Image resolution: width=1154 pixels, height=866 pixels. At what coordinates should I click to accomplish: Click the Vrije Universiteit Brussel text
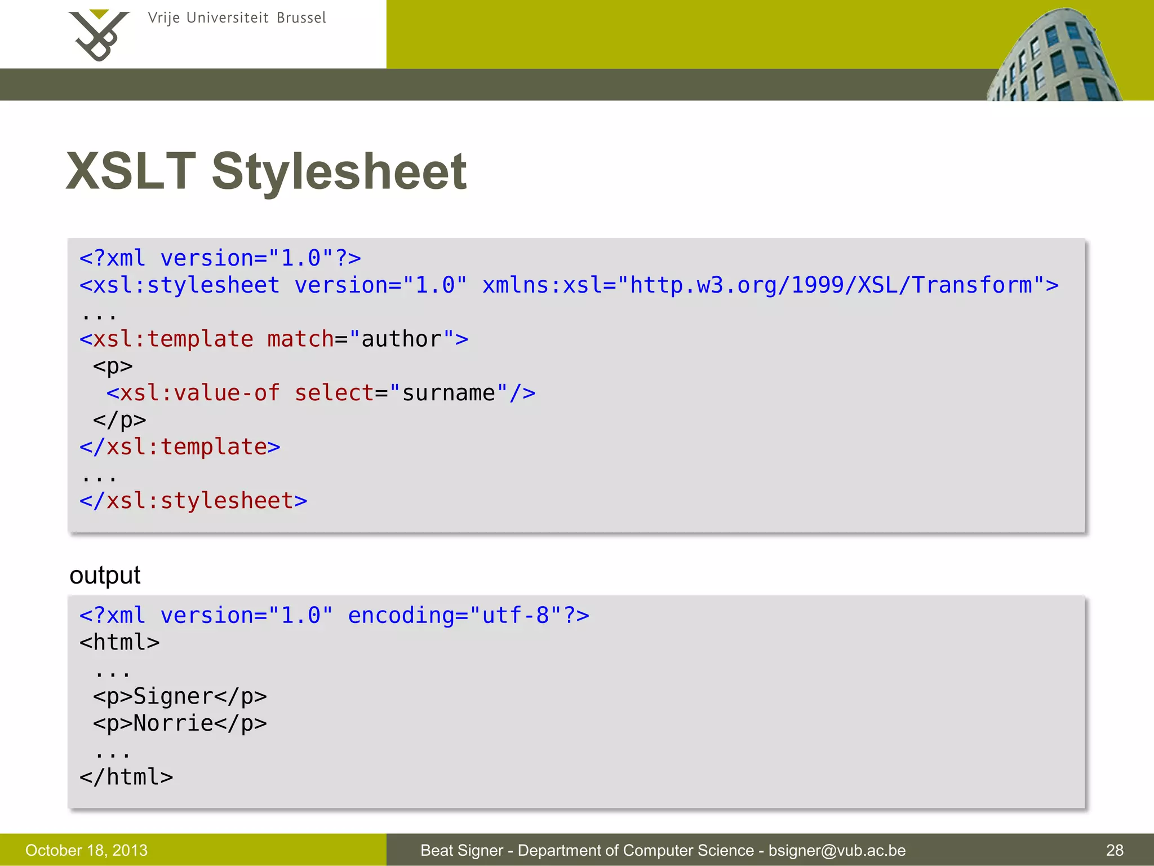[237, 18]
